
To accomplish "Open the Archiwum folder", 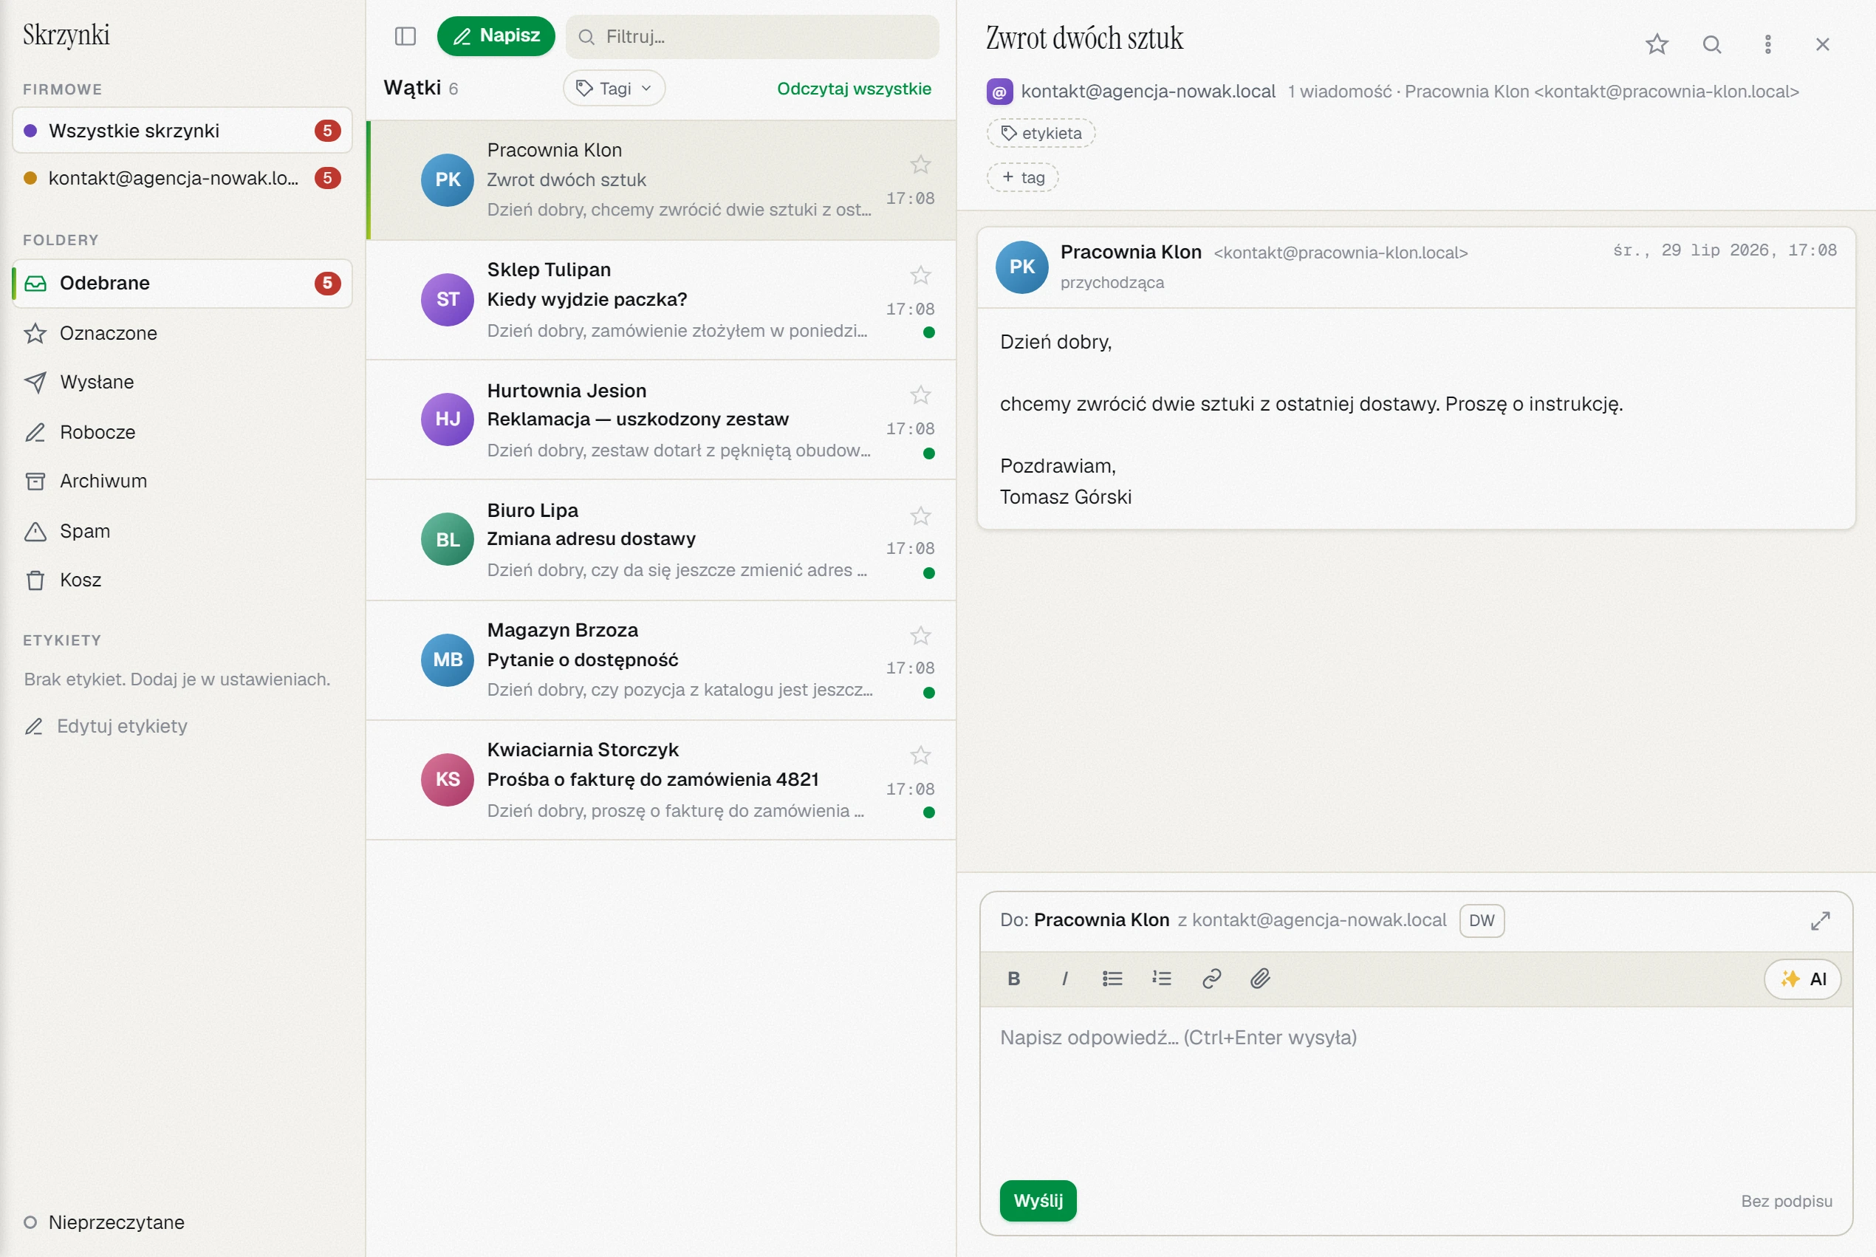I will click(x=182, y=481).
